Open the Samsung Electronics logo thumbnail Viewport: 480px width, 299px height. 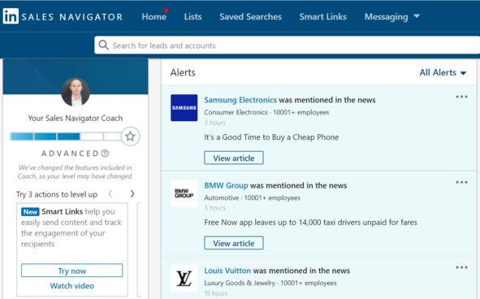pos(184,108)
